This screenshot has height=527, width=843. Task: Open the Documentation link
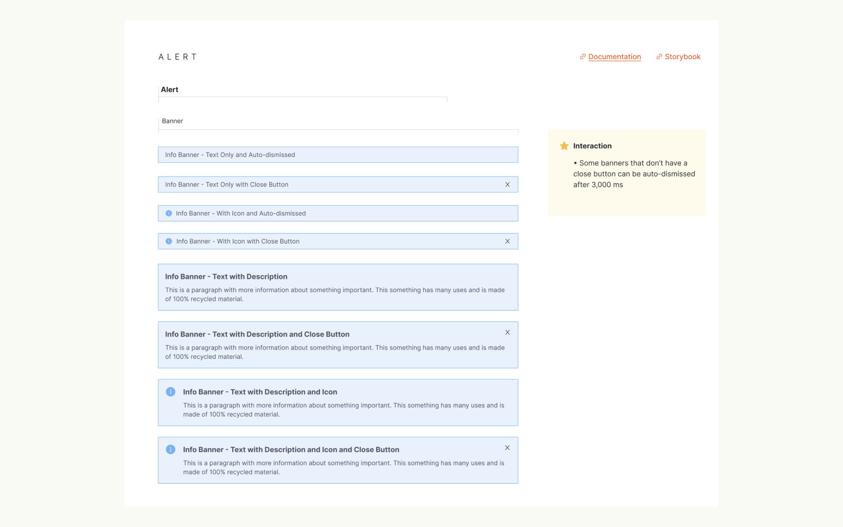pos(614,57)
